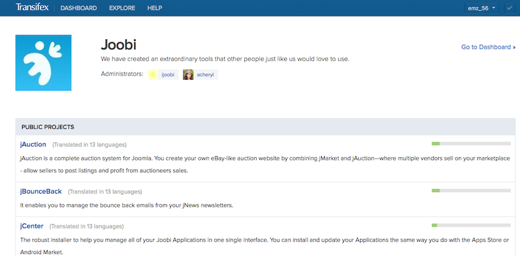Image resolution: width=520 pixels, height=256 pixels.
Task: Click ijoobi's sun avatar icon
Action: pos(153,75)
